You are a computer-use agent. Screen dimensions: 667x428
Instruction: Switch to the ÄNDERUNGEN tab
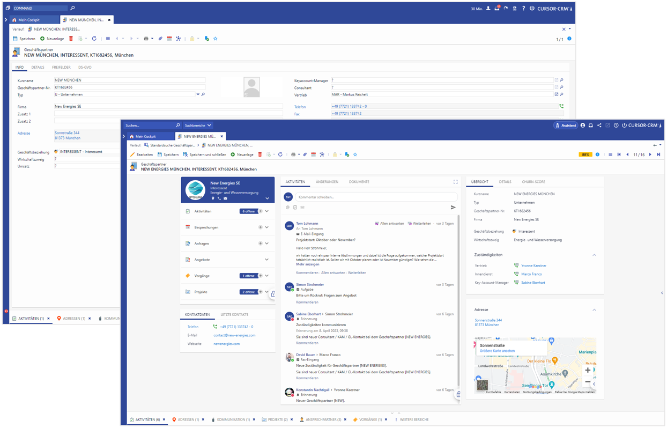327,182
